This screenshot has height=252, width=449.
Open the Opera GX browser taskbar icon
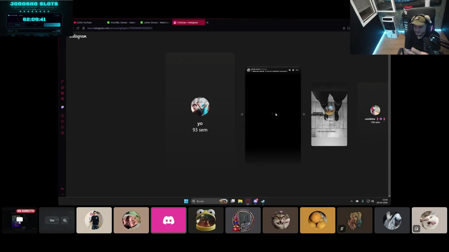(248, 201)
